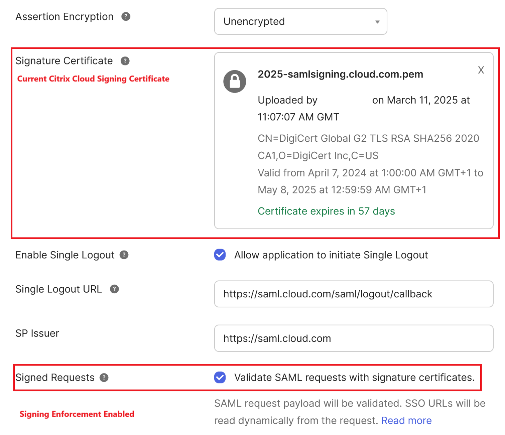Screen dimensions: 505x435
Task: Click the Single Logout URL help icon
Action: pyautogui.click(x=115, y=289)
